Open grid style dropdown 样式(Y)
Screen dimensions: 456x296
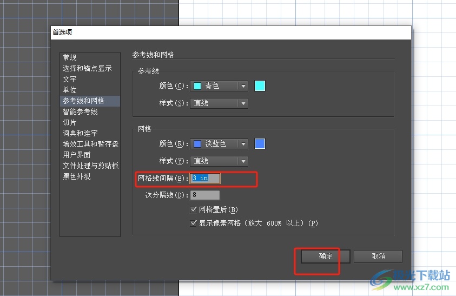[x=219, y=161]
